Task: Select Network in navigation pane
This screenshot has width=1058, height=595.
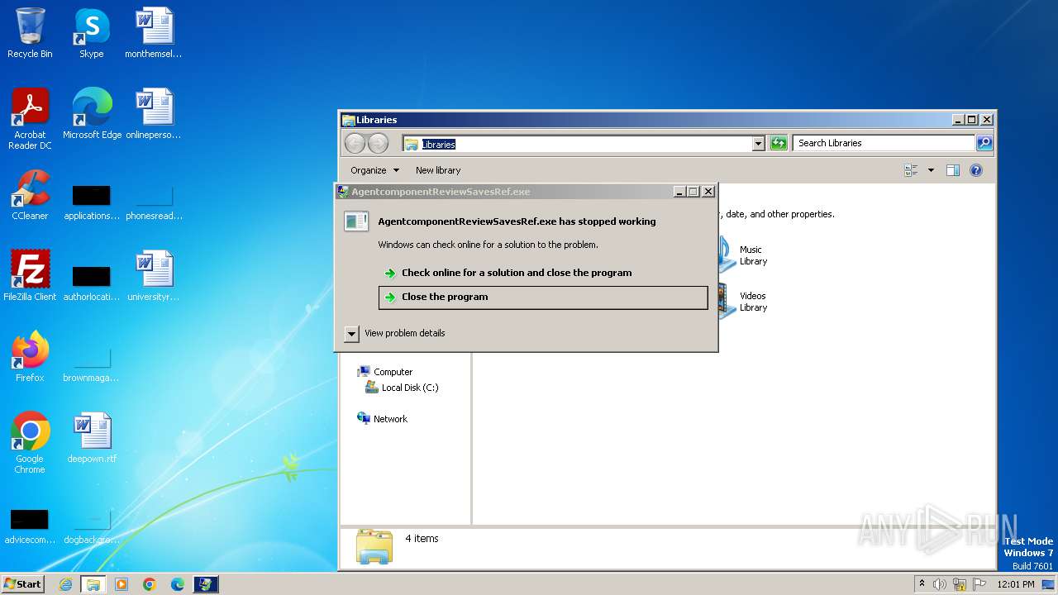Action: 382,419
